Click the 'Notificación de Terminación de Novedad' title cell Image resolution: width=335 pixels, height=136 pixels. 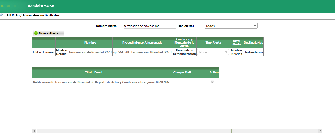click(x=93, y=82)
